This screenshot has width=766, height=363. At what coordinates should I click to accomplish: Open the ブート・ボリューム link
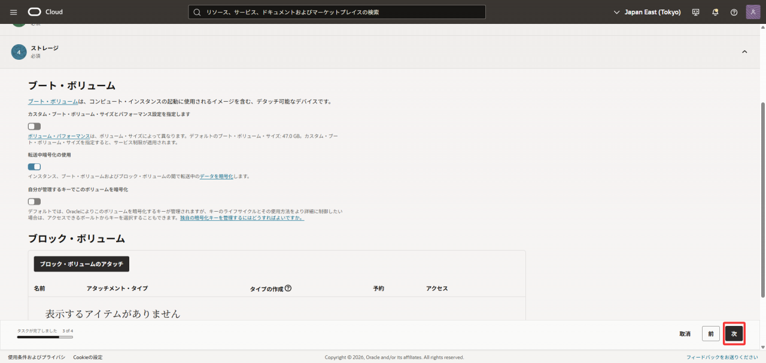click(53, 102)
